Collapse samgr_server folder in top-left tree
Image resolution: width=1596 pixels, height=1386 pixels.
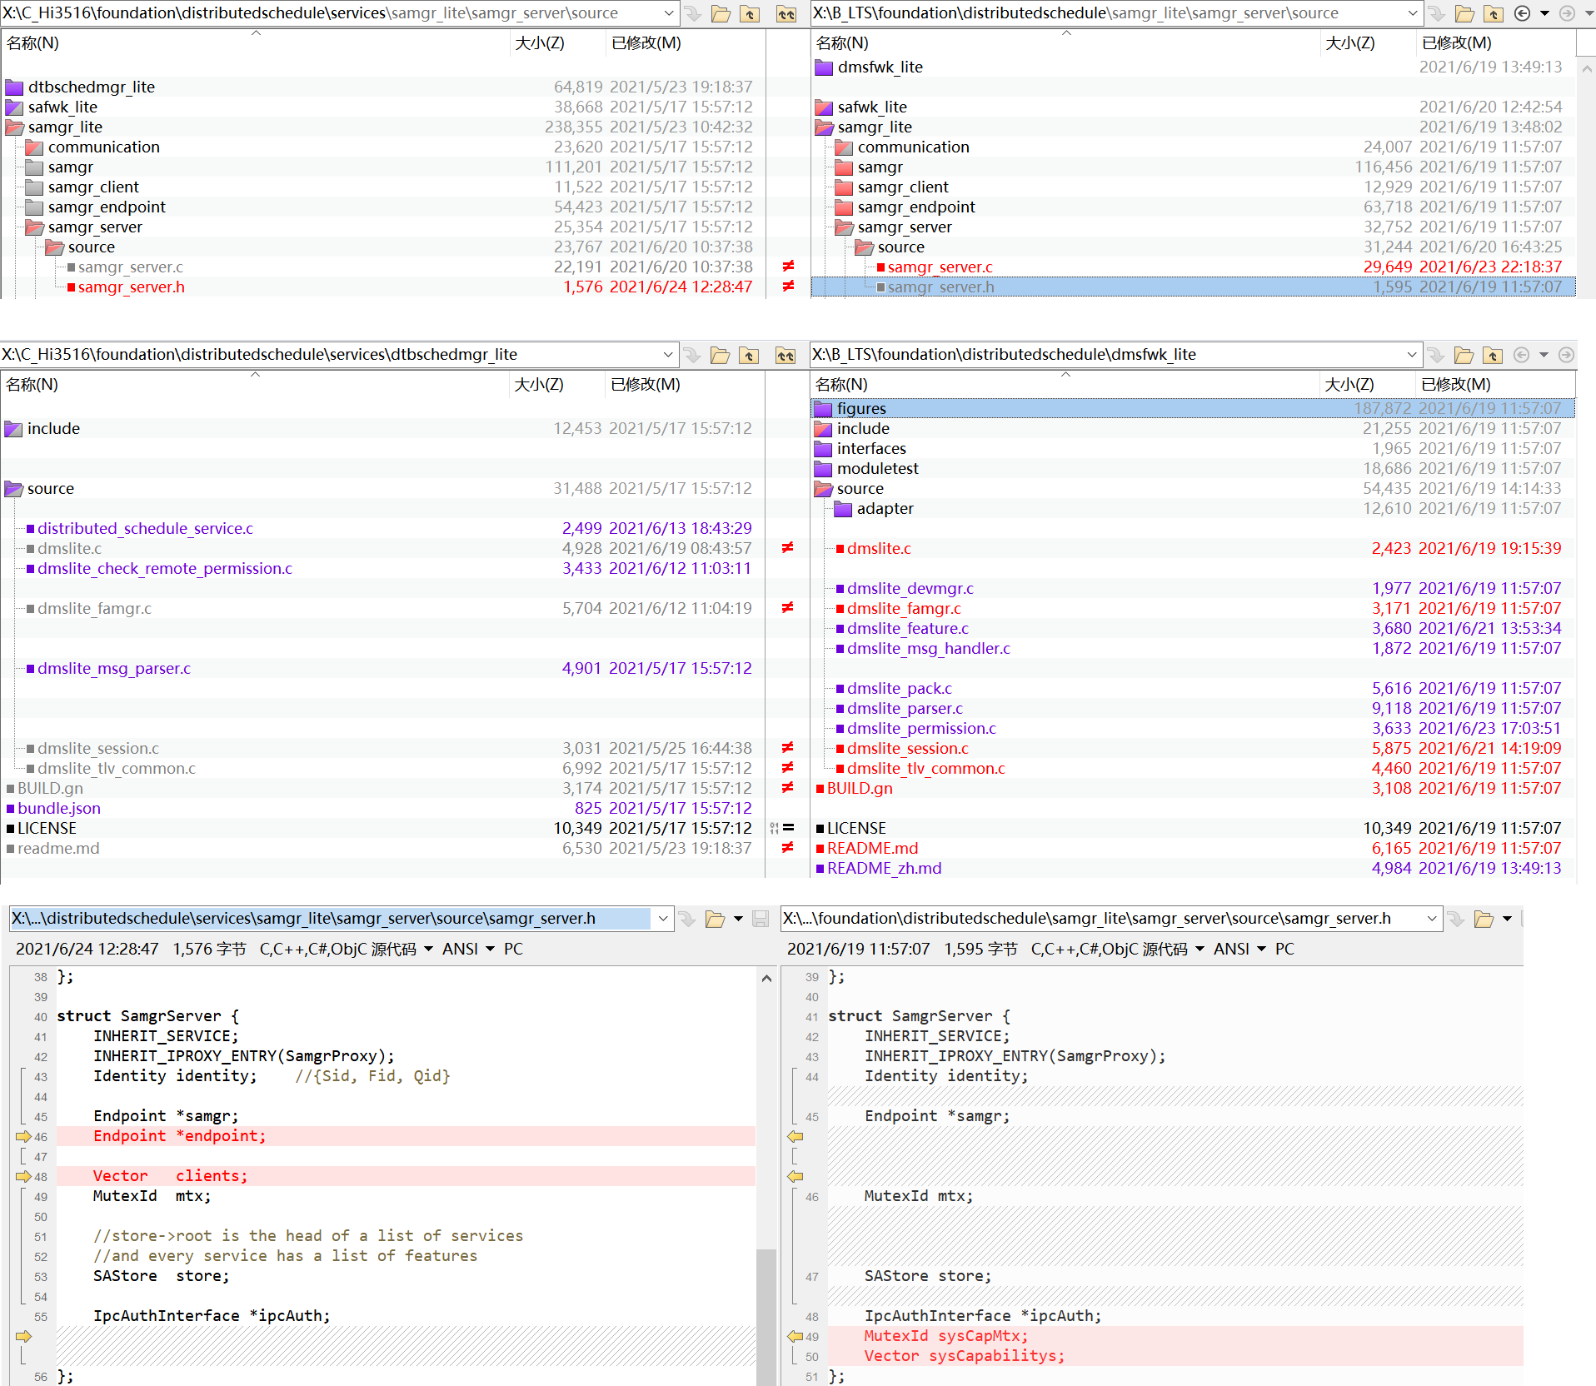(x=34, y=227)
